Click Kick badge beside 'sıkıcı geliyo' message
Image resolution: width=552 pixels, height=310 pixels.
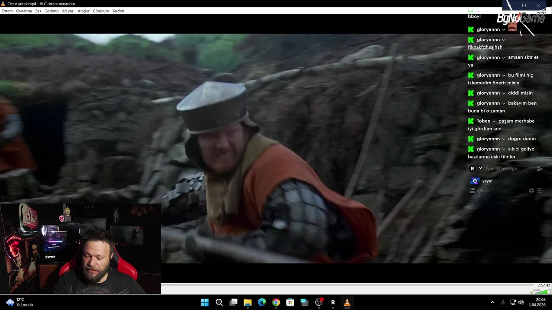click(471, 149)
